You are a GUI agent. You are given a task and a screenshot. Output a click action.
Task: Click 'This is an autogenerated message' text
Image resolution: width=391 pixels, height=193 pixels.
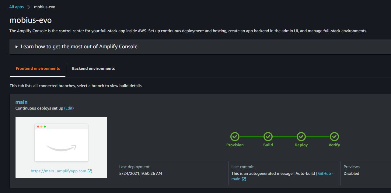click(x=262, y=174)
